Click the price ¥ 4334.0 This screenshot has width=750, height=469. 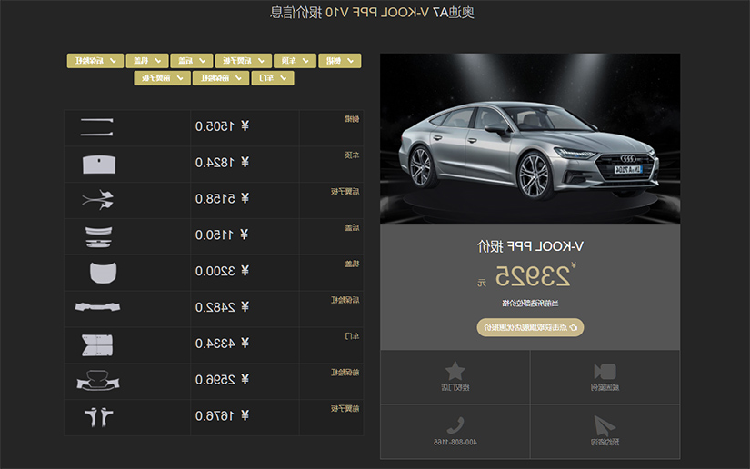[x=222, y=344]
